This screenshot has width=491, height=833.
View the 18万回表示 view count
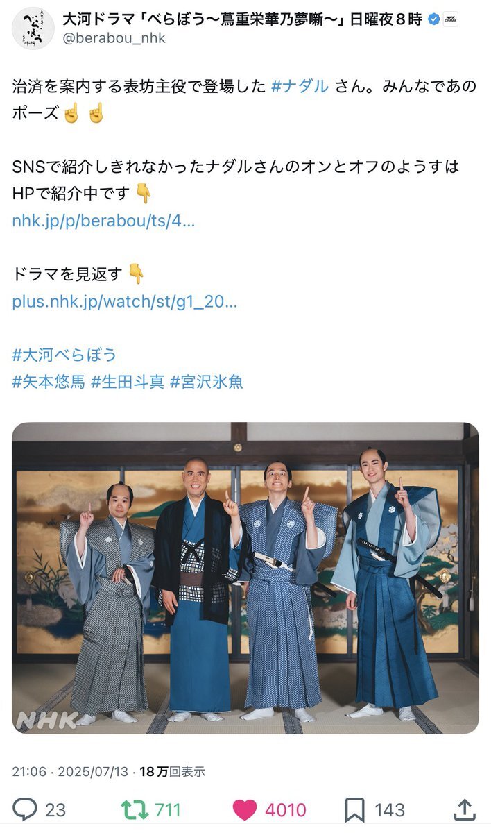pyautogui.click(x=173, y=771)
